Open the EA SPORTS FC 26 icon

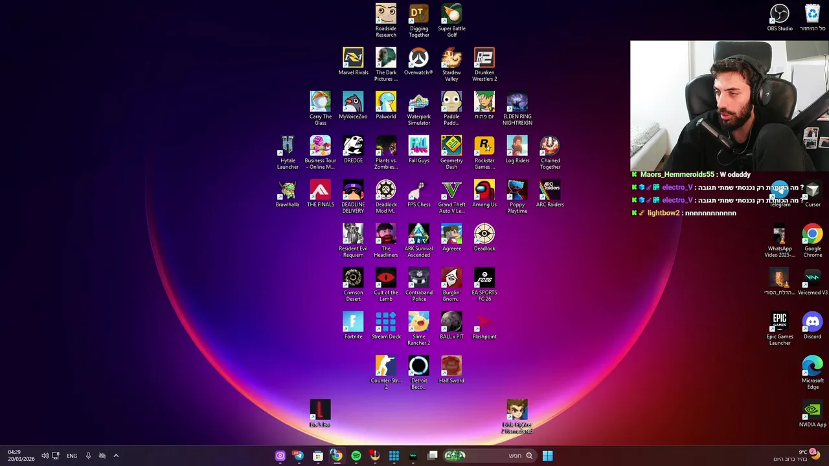tap(484, 285)
